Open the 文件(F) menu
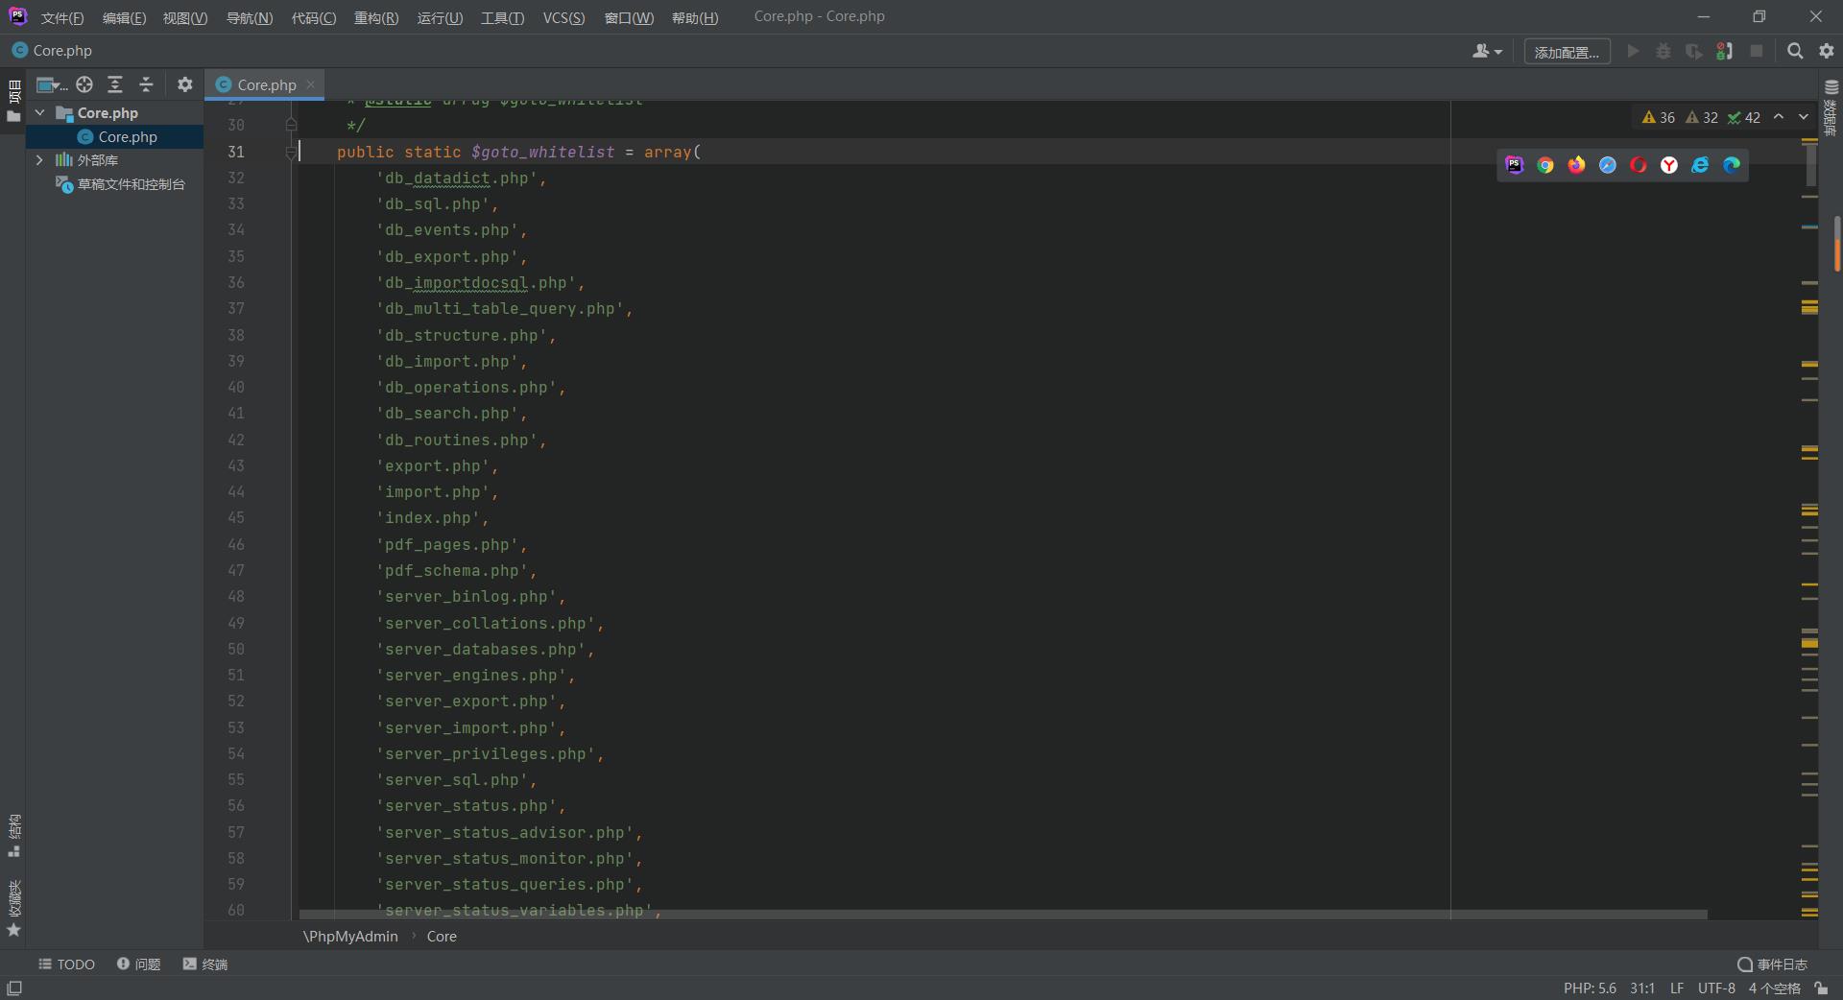 62,18
